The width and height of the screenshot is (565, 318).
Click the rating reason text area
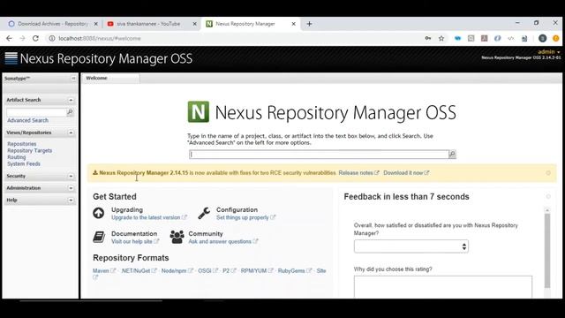(443, 287)
